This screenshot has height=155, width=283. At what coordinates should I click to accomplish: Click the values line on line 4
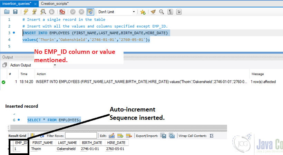click(86, 40)
